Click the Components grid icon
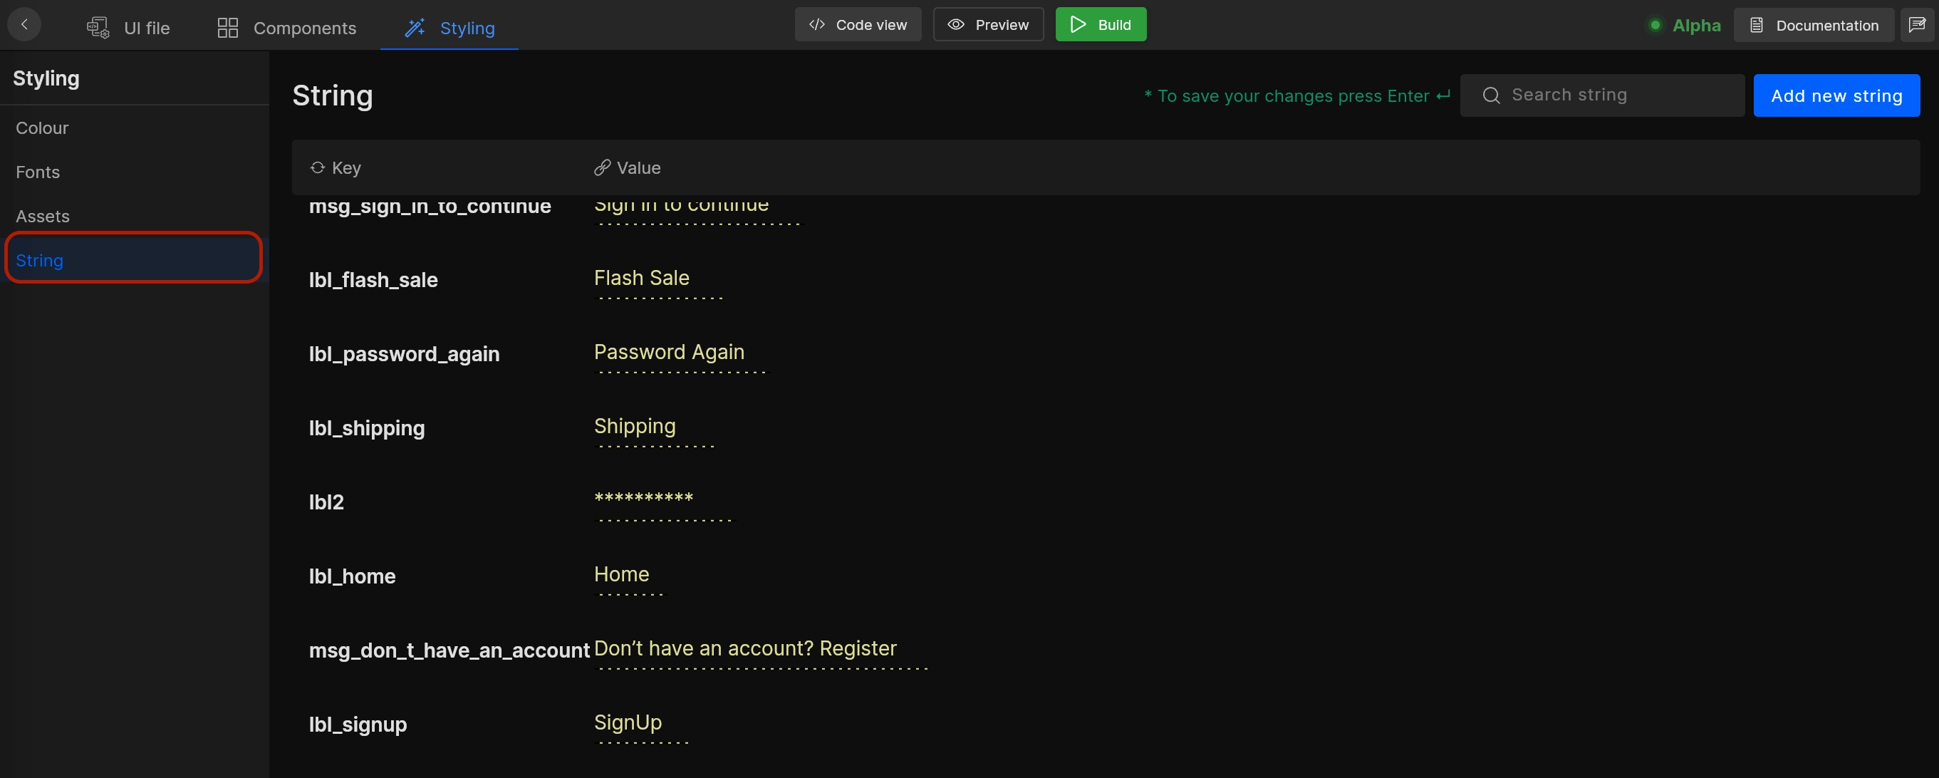The image size is (1939, 778). pyautogui.click(x=227, y=28)
